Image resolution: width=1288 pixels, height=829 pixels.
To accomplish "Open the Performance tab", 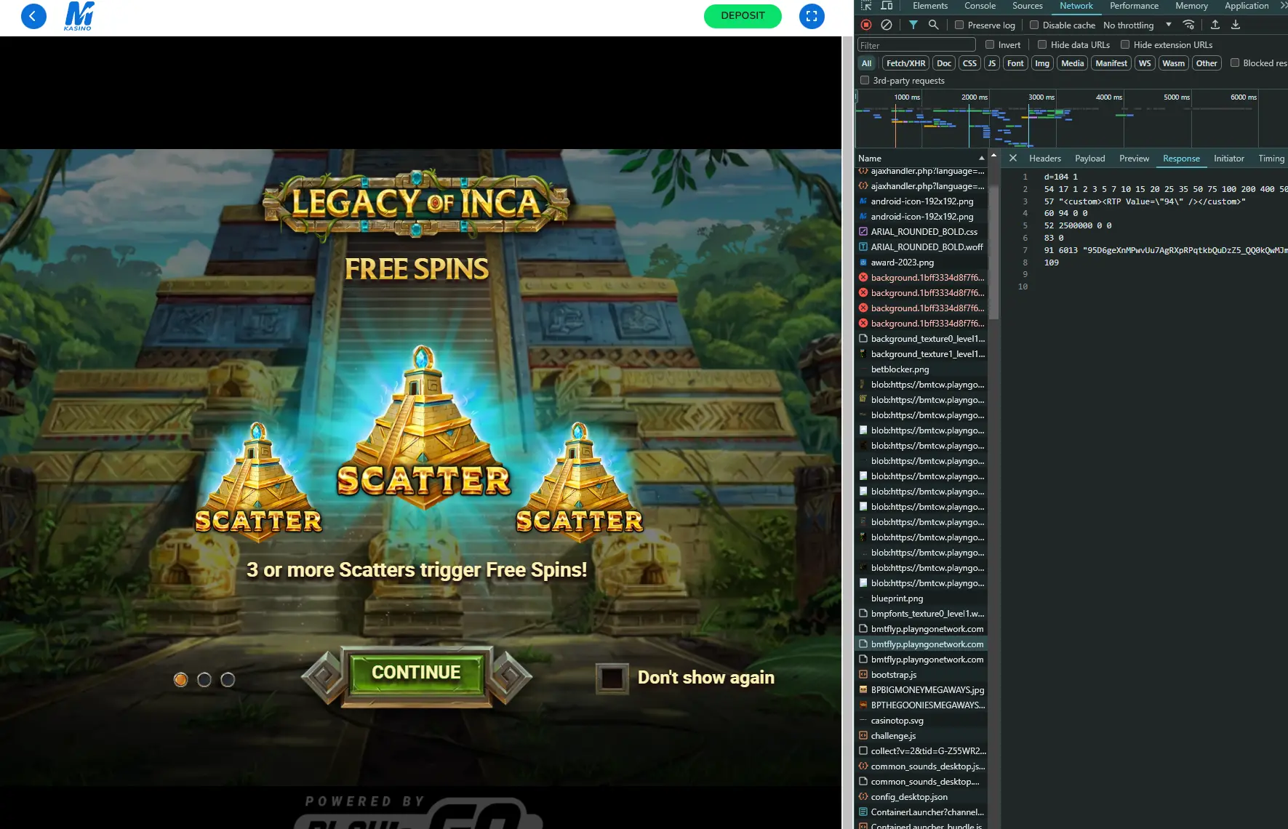I will pyautogui.click(x=1134, y=6).
